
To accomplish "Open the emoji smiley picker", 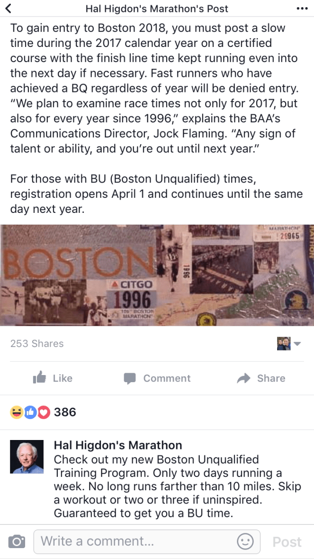I will (245, 542).
